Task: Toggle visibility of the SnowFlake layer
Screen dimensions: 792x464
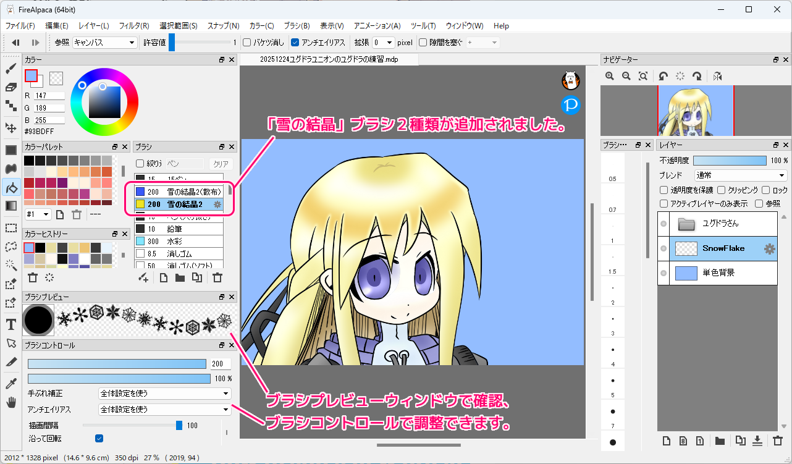Action: pyautogui.click(x=664, y=248)
